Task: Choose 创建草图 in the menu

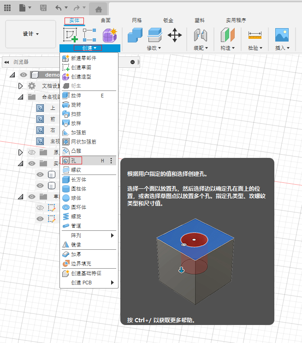Action: (x=89, y=67)
